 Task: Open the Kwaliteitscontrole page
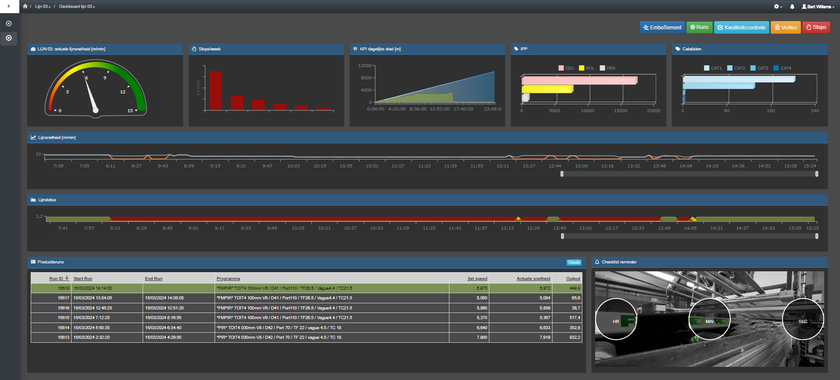click(742, 27)
